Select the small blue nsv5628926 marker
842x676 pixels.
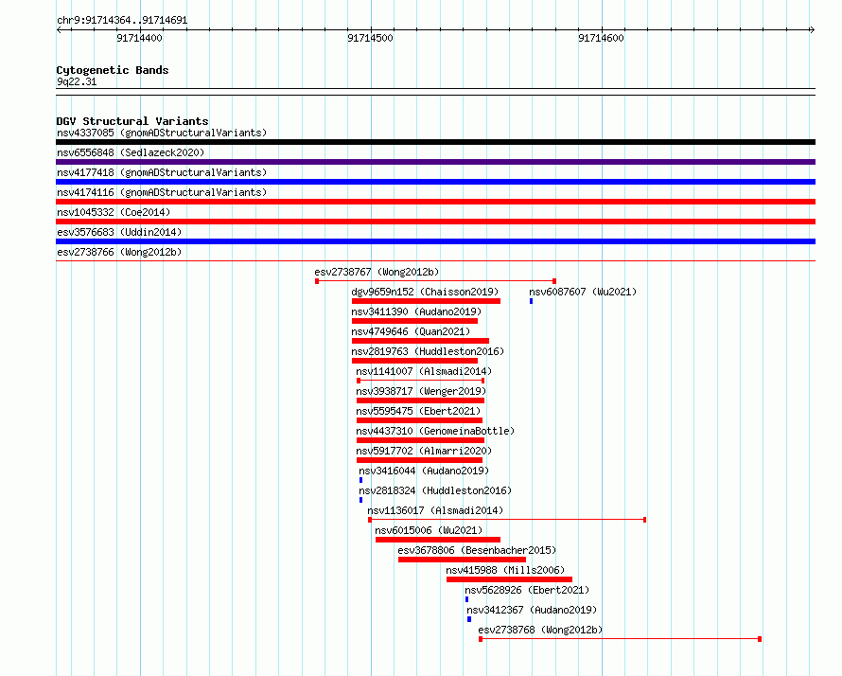(466, 599)
